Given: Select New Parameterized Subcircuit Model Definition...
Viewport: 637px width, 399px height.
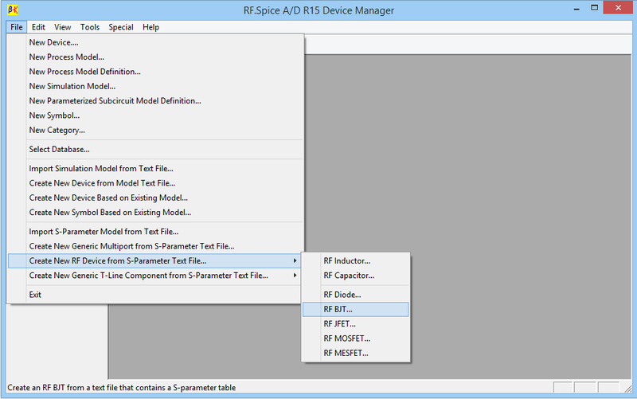Looking at the screenshot, I should click(154, 101).
